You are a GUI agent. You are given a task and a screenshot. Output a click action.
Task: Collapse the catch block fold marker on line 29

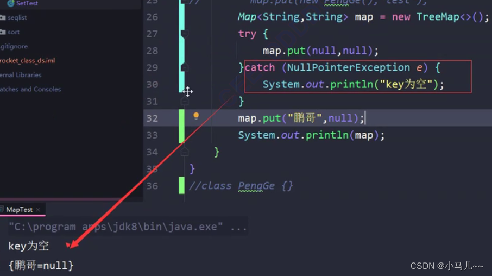coord(185,67)
